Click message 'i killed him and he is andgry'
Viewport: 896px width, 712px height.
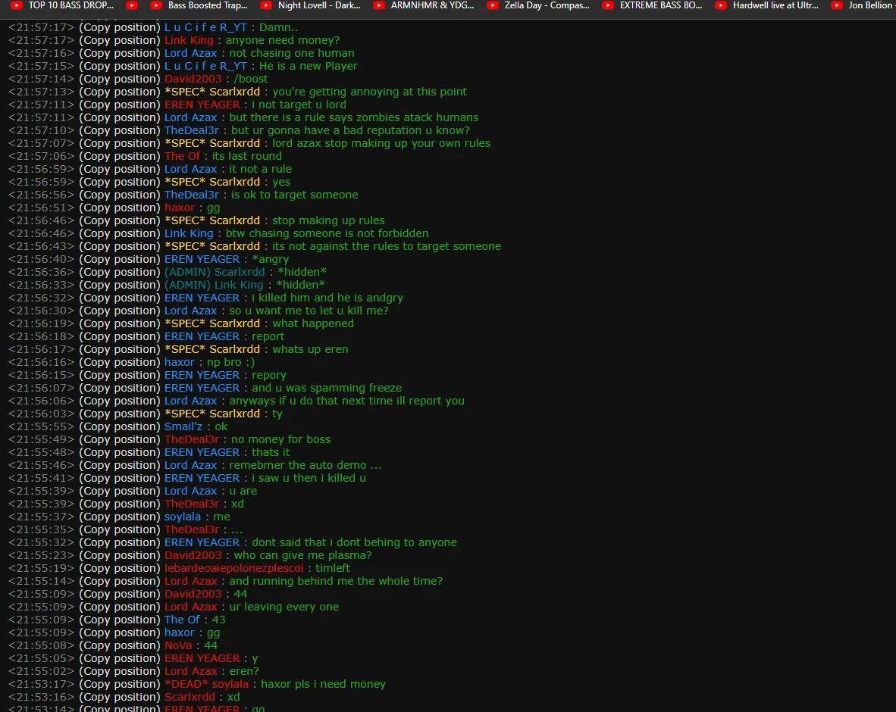click(x=327, y=298)
